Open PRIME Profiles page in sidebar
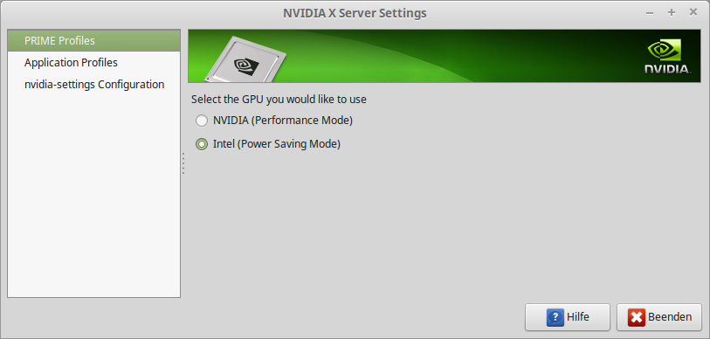710x339 pixels. pyautogui.click(x=93, y=41)
